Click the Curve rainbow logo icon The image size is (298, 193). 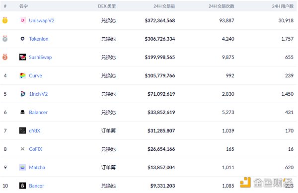coord(23,75)
